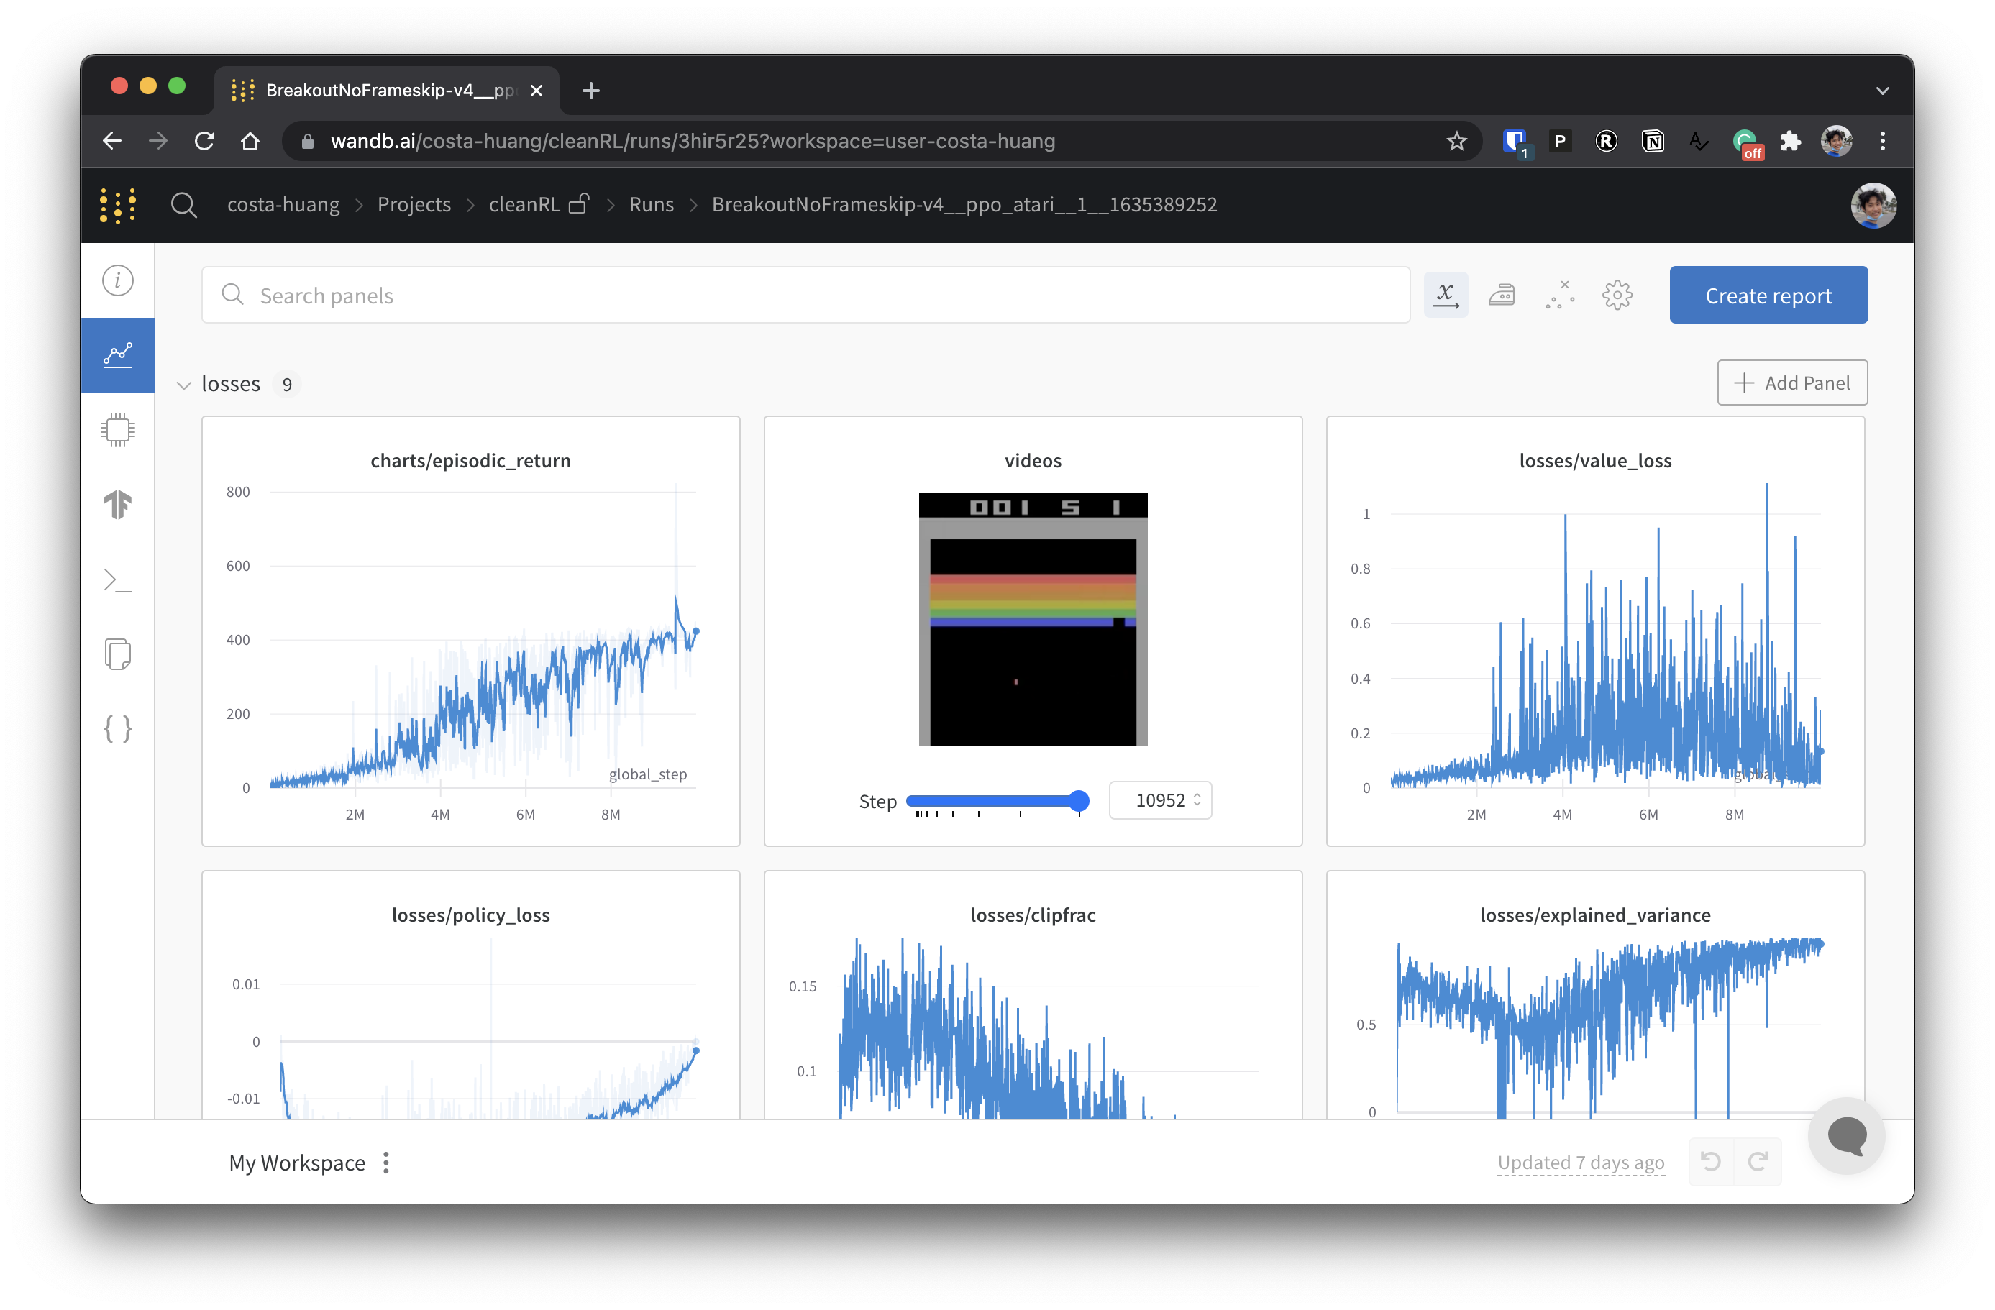The width and height of the screenshot is (1995, 1310).
Task: Click the video Step slider handle
Action: pos(1079,800)
